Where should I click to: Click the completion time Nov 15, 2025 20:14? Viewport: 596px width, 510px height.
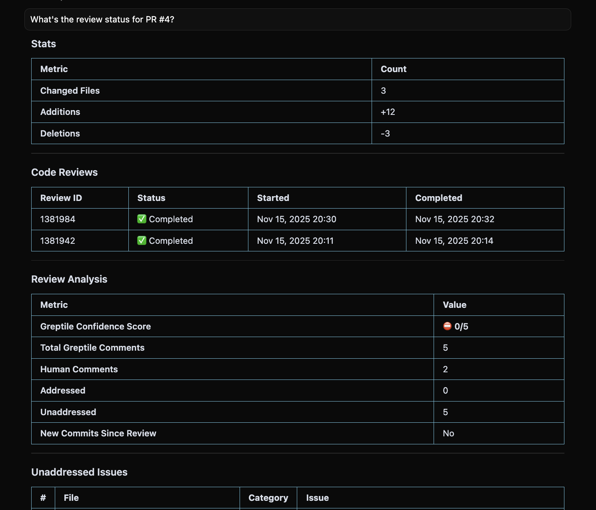pos(454,241)
